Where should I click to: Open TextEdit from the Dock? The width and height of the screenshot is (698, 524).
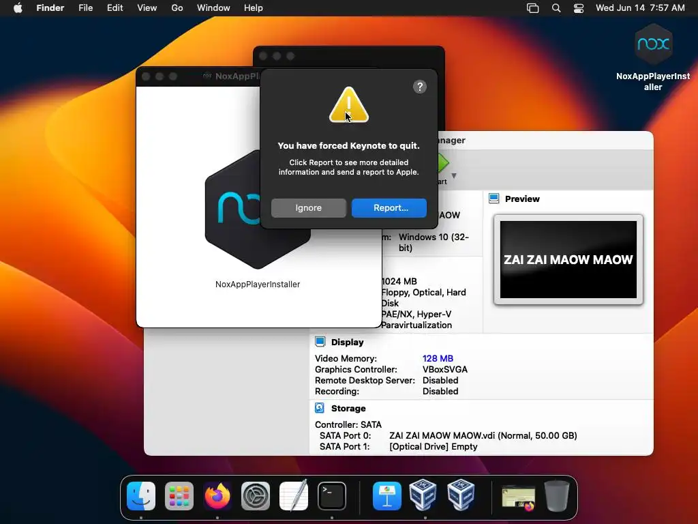[294, 496]
